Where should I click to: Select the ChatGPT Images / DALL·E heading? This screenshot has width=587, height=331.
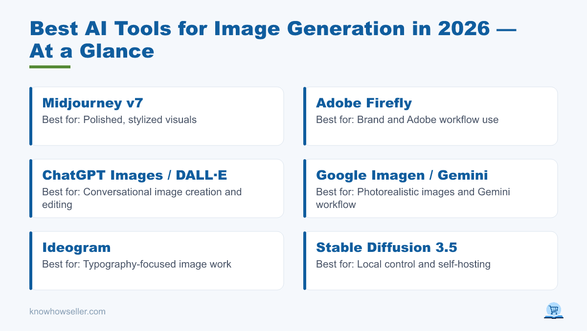pos(135,175)
